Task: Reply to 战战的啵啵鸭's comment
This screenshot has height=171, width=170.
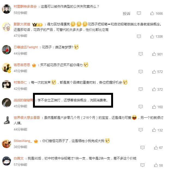Action: pyautogui.click(x=141, y=107)
